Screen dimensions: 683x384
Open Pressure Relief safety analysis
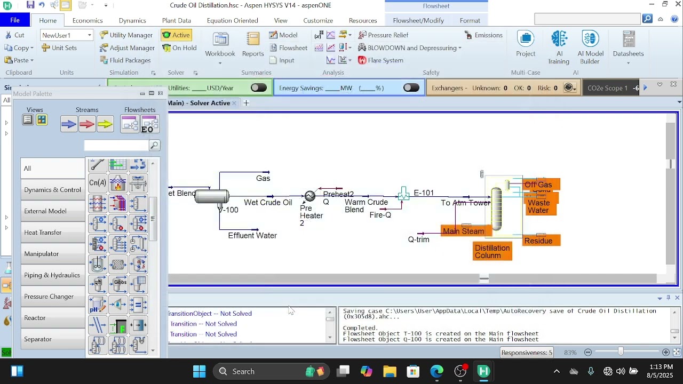383,35
